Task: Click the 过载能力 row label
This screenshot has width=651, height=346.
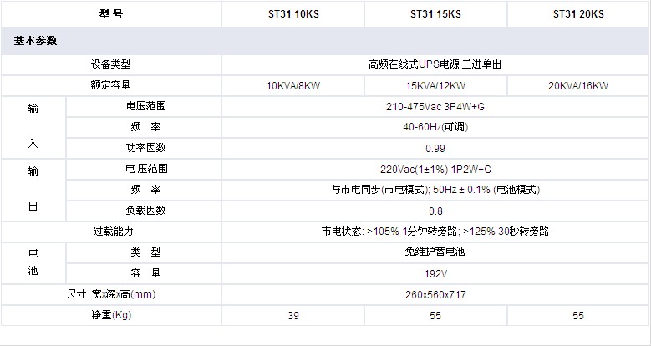Action: 111,232
